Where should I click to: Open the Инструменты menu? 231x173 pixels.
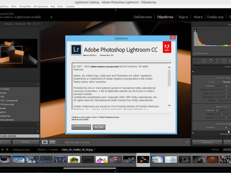coord(41,6)
